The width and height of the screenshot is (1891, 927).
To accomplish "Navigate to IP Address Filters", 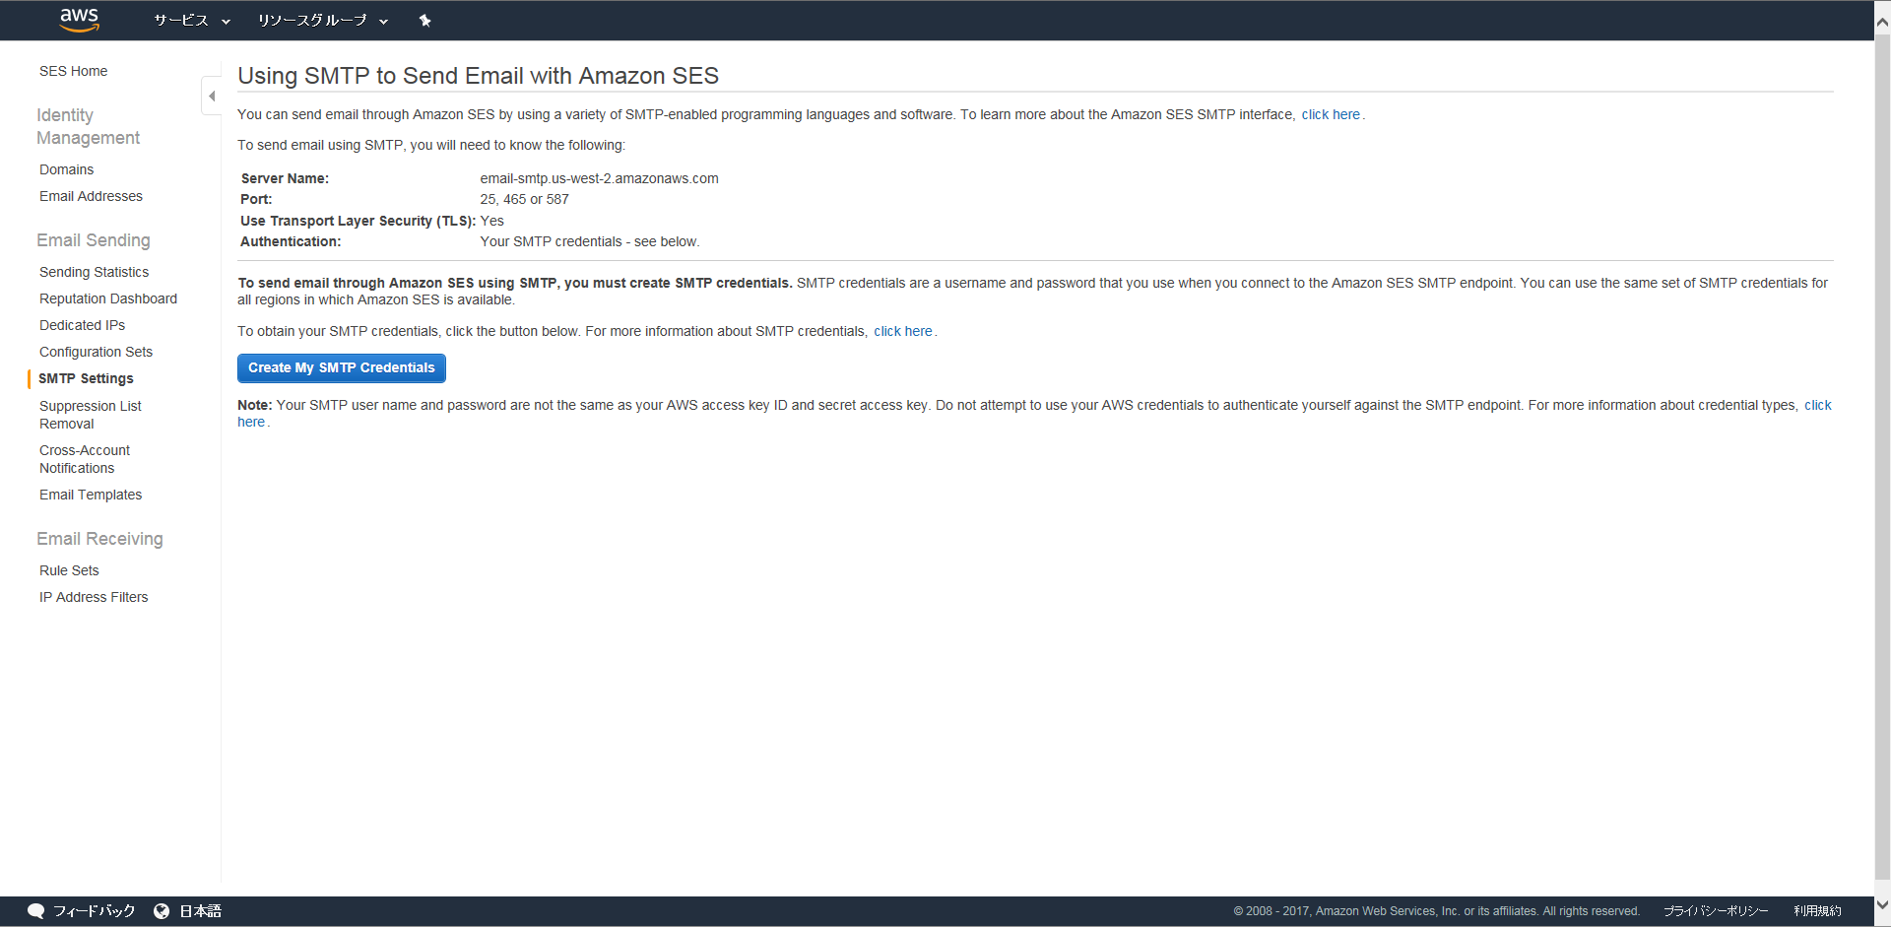I will [94, 597].
